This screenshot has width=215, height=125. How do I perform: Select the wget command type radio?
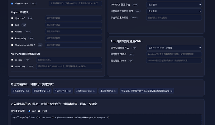click(39, 111)
